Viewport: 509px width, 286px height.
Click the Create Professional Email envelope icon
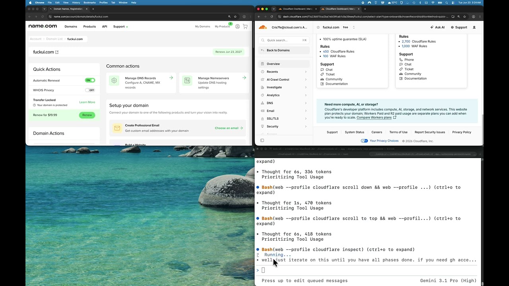point(117,128)
